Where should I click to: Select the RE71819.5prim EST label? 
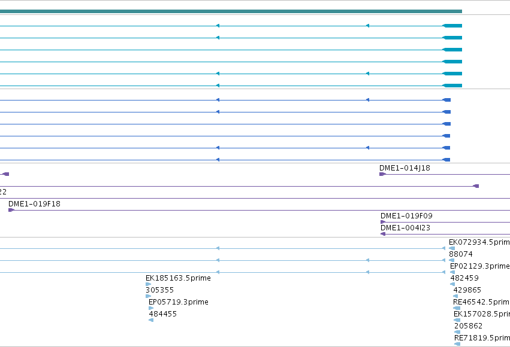tap(482, 338)
